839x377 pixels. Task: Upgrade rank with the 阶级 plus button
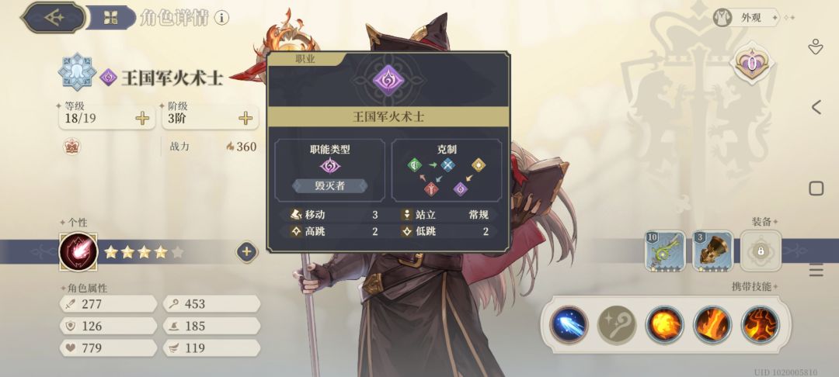tap(245, 119)
